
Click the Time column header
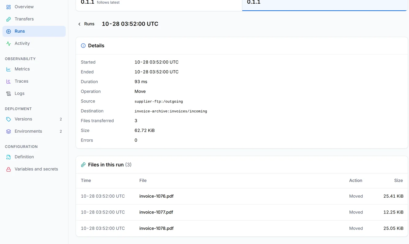pos(86,181)
